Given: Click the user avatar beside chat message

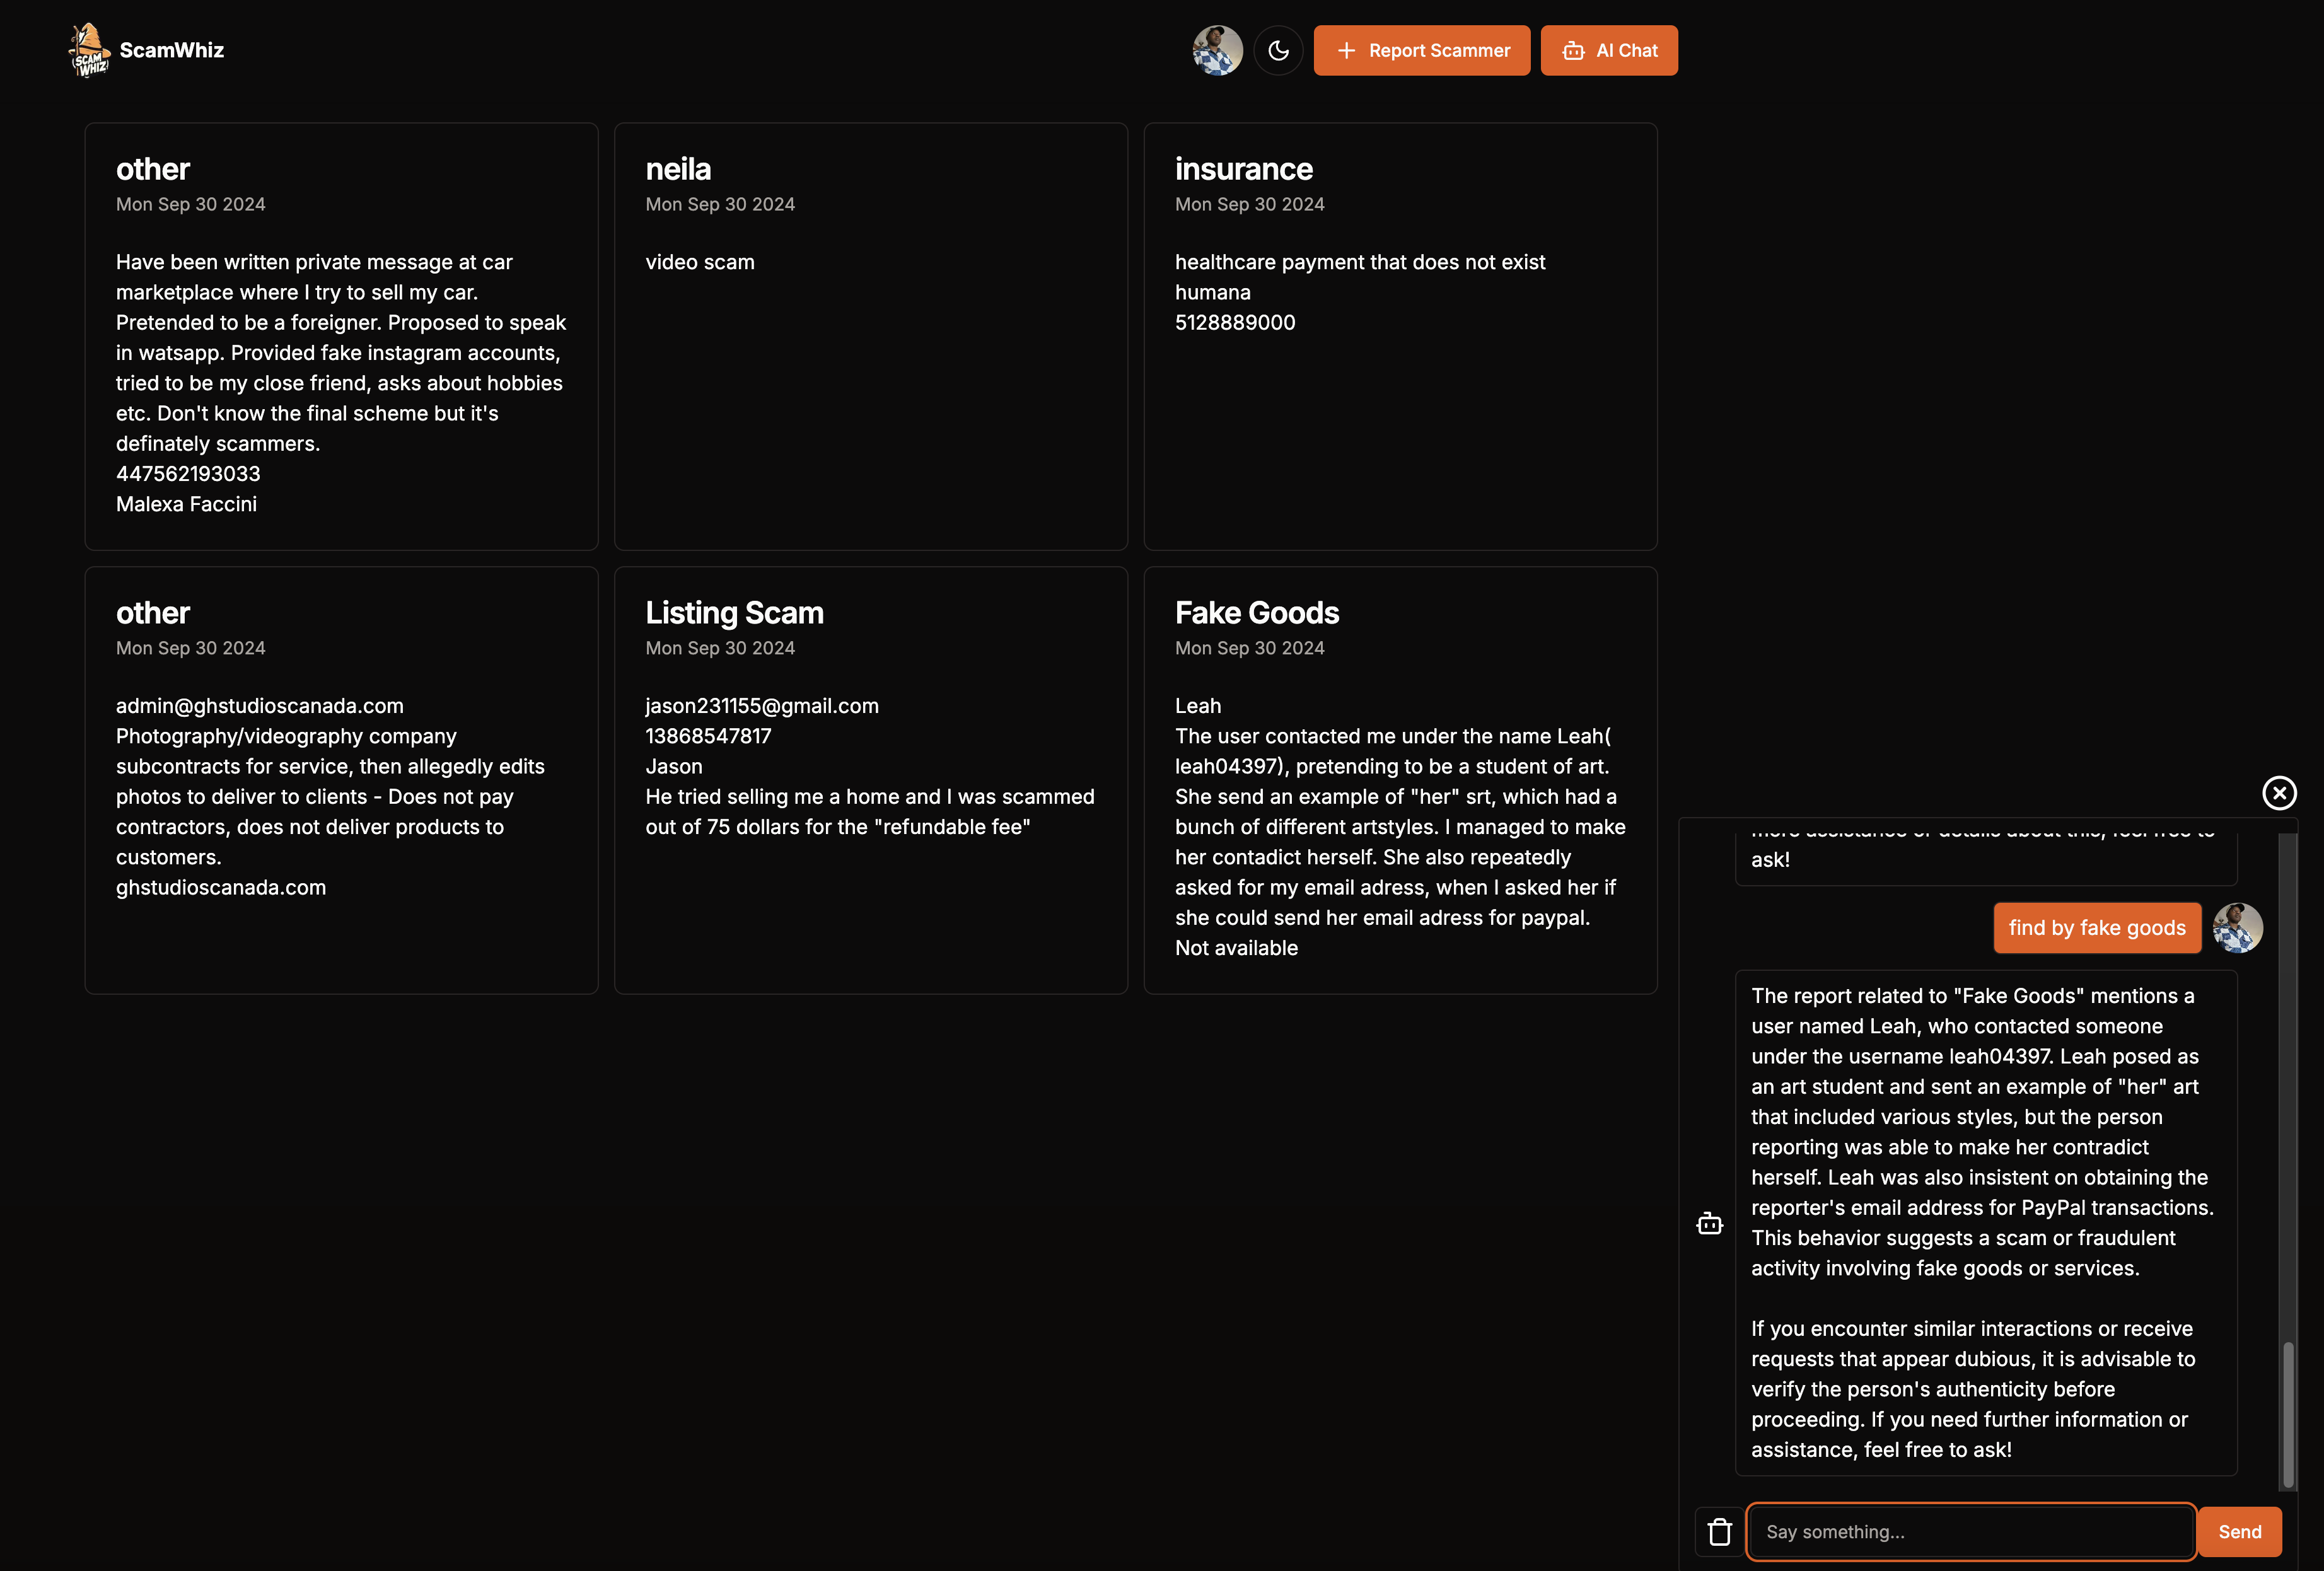Looking at the screenshot, I should (x=2238, y=928).
